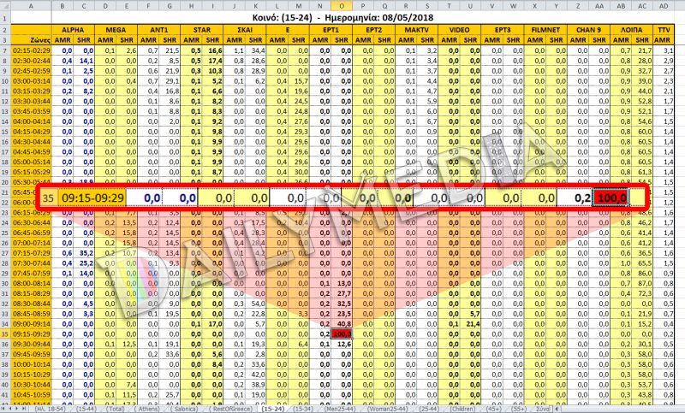Select column O header highlighted in orange

coord(342,6)
